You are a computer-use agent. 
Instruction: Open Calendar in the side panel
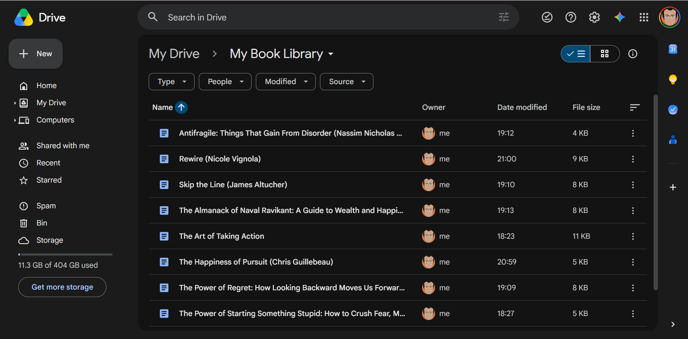(673, 49)
